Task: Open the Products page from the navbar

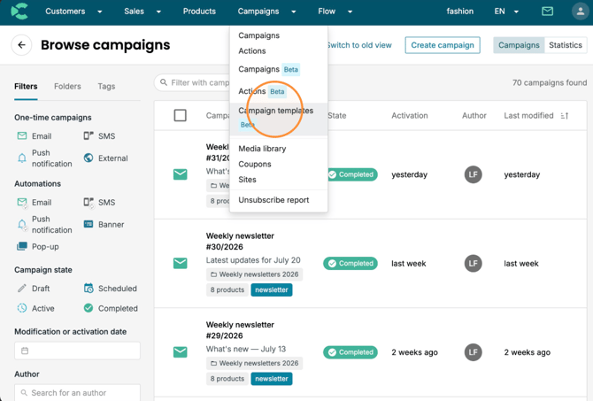Action: coord(199,12)
